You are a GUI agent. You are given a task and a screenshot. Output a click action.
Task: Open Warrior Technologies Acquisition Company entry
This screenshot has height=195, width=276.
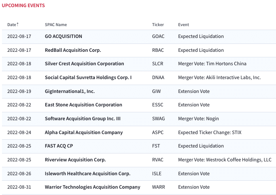pos(93,187)
